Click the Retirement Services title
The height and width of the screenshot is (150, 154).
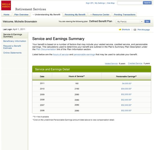click(x=31, y=9)
